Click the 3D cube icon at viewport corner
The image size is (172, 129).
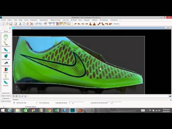pyautogui.click(x=170, y=96)
